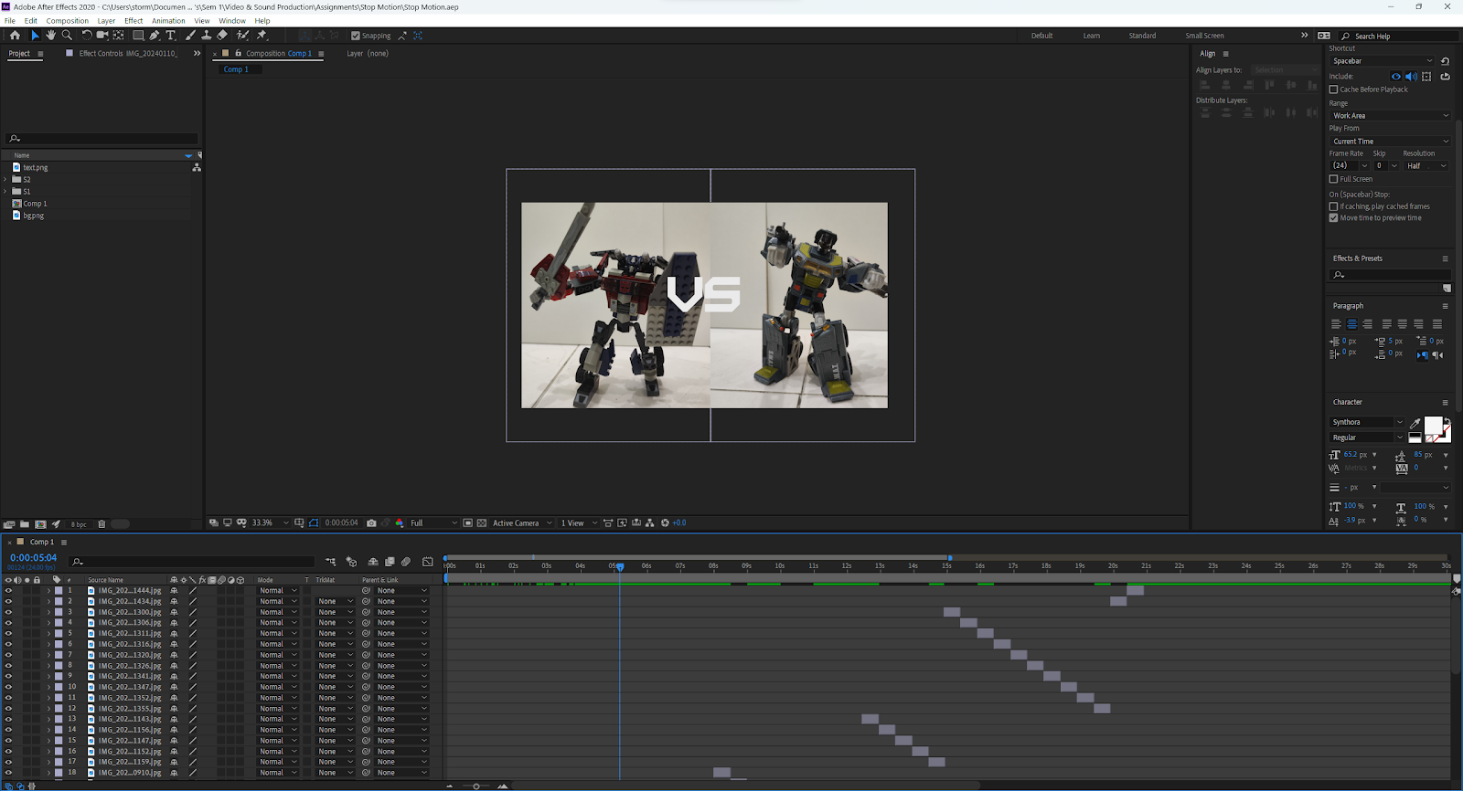This screenshot has height=791, width=1463.
Task: Enable Cache Before Playback checkbox
Action: pyautogui.click(x=1333, y=90)
